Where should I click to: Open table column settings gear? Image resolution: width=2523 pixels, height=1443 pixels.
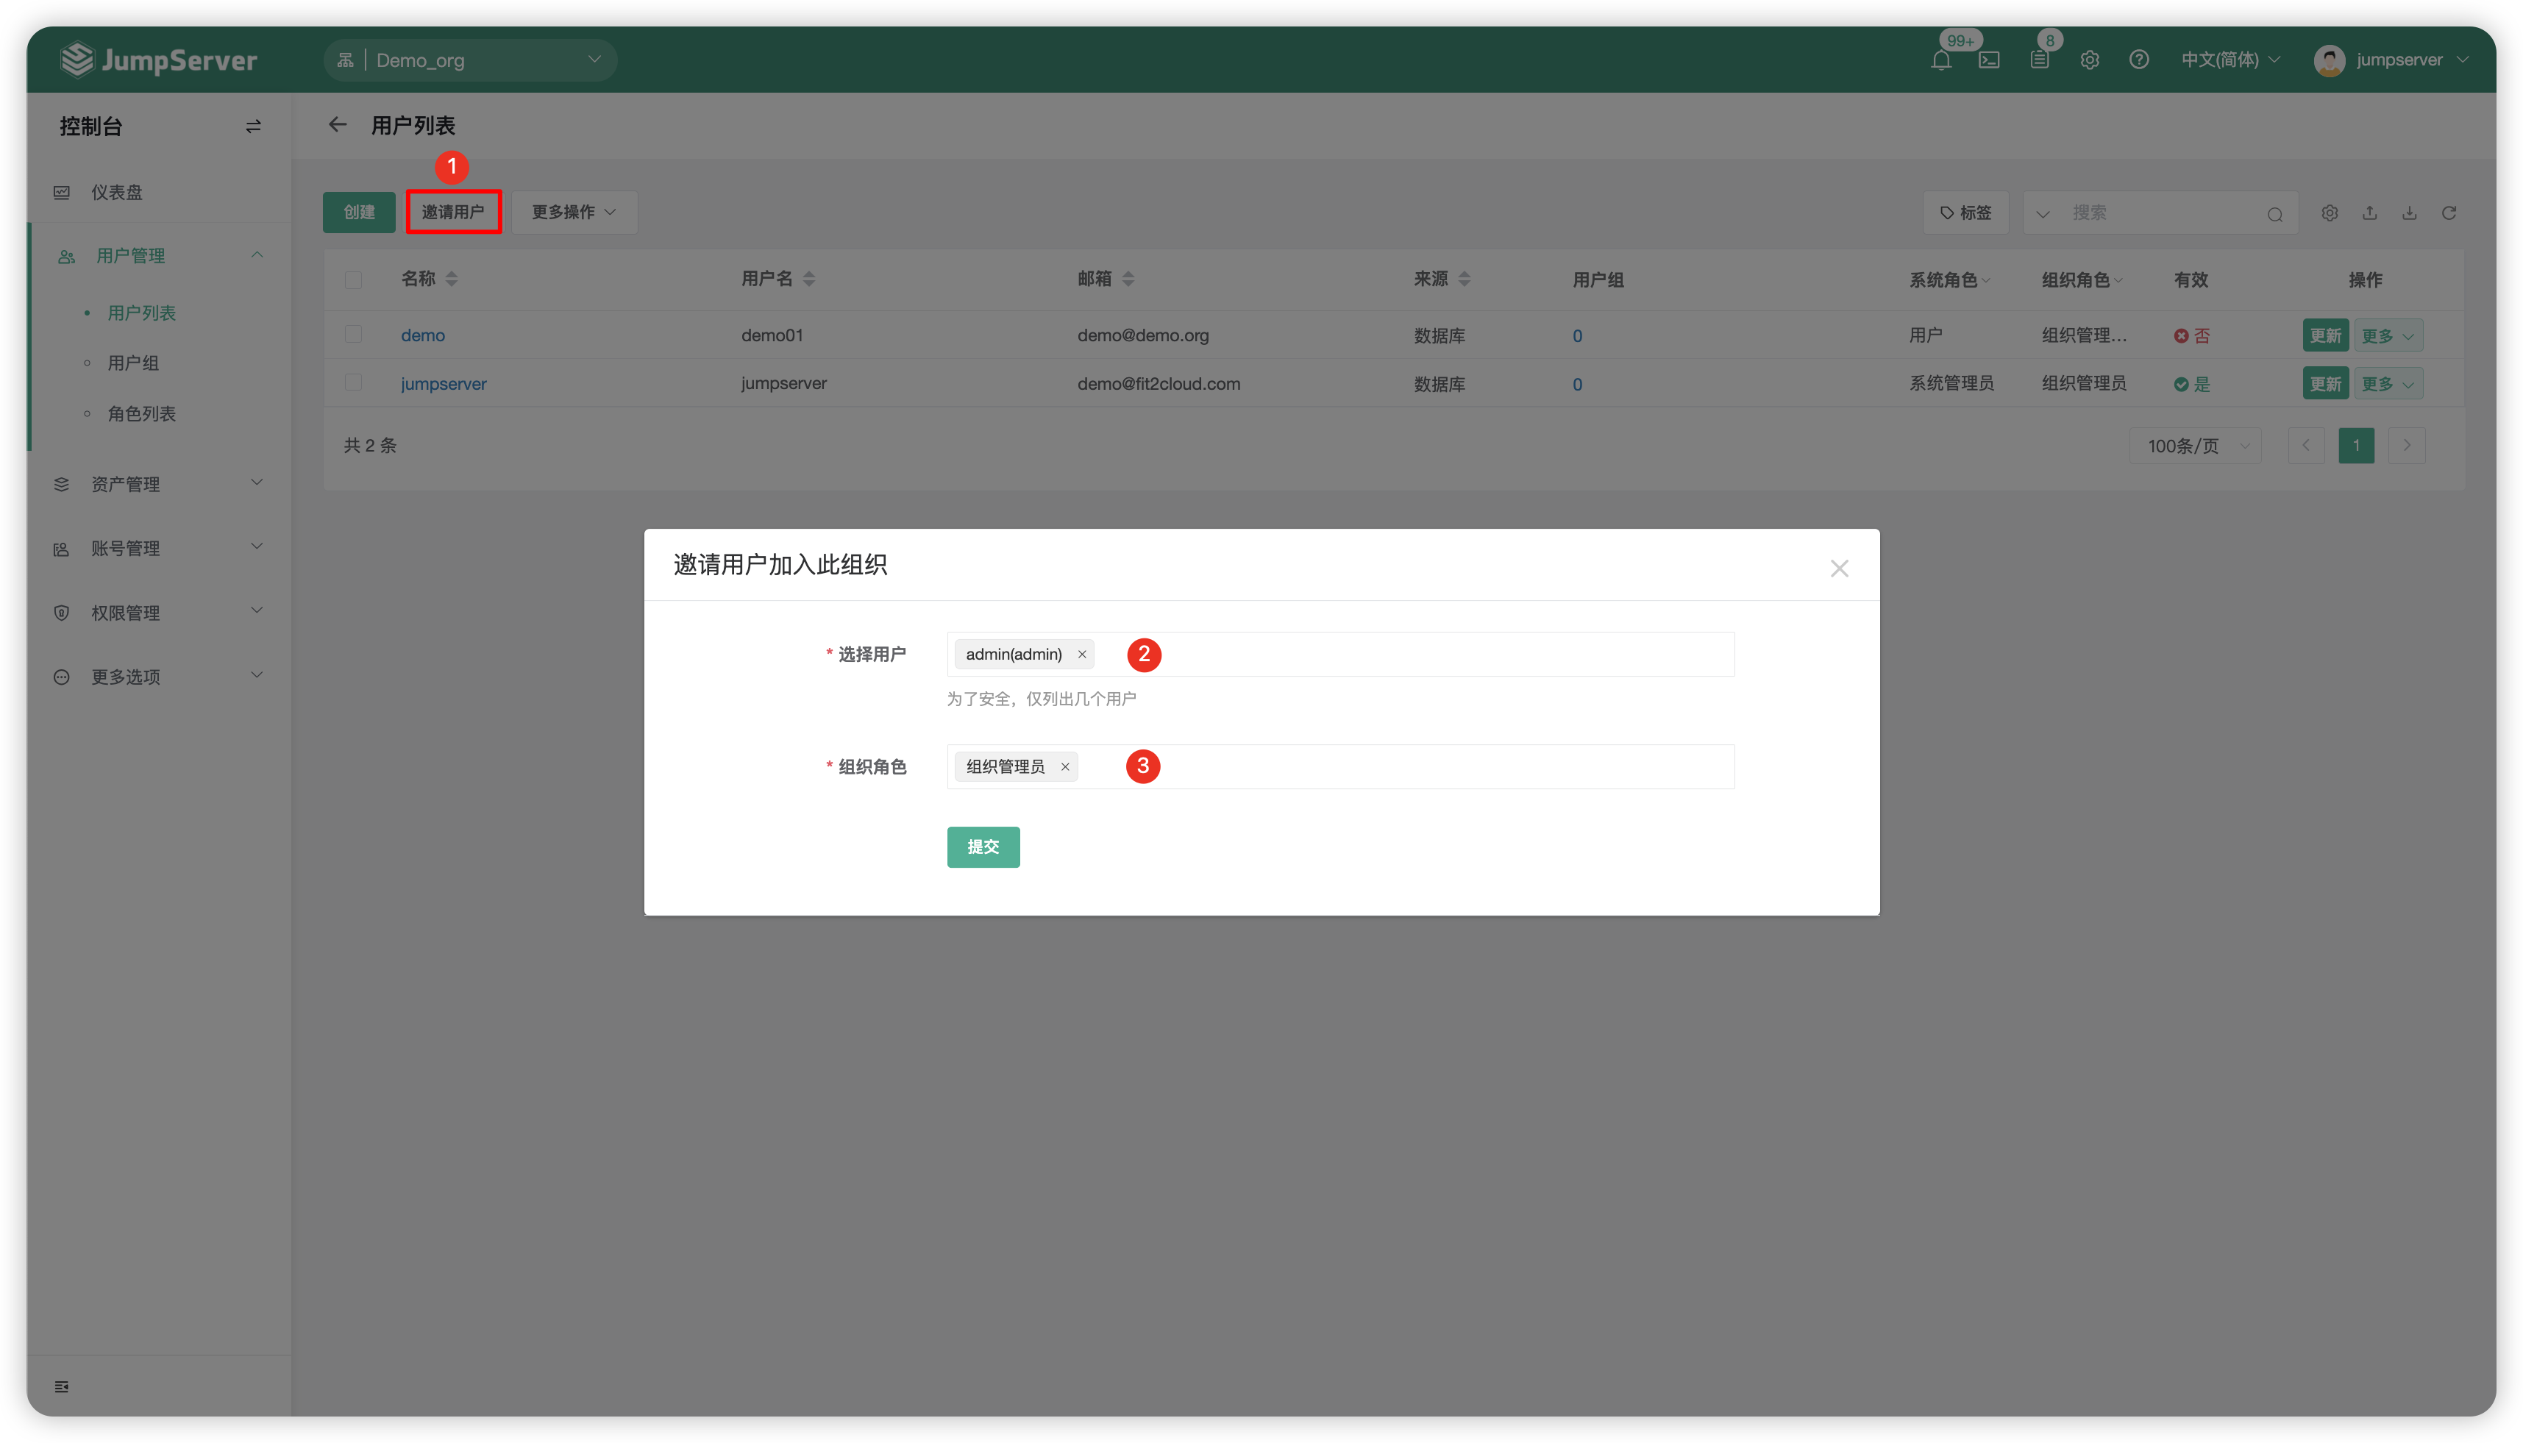(x=2330, y=213)
